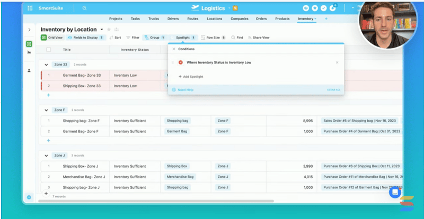The image size is (424, 219).
Task: Add new record in Zone F group
Action: (48, 140)
